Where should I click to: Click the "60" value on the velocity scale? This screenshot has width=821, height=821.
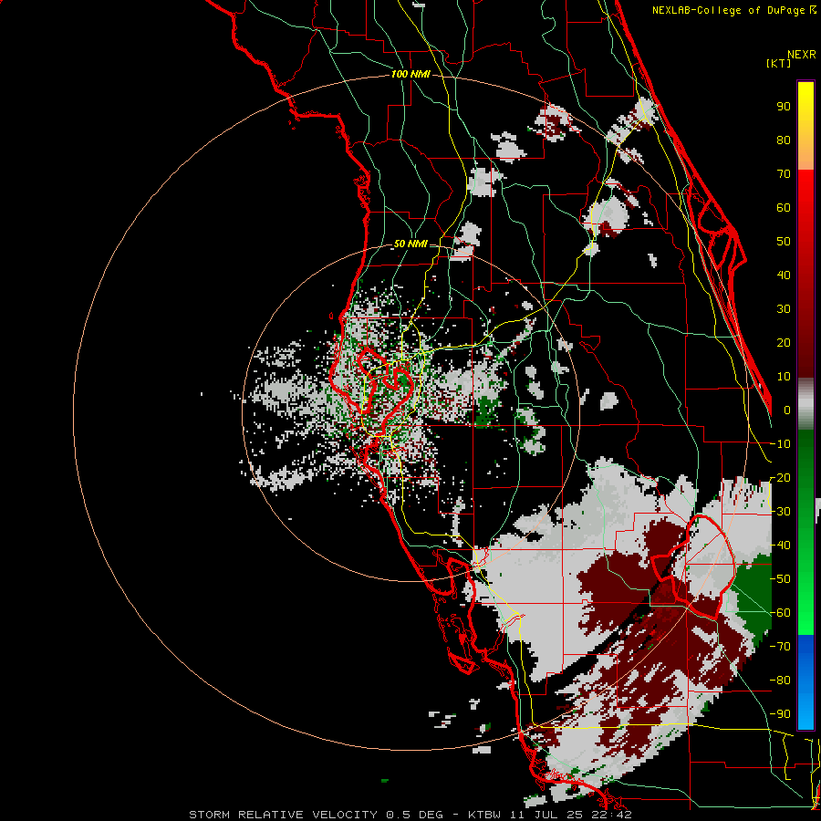(784, 208)
